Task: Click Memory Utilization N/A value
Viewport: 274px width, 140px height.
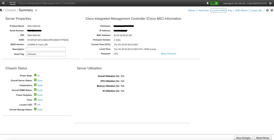Action: click(123, 86)
